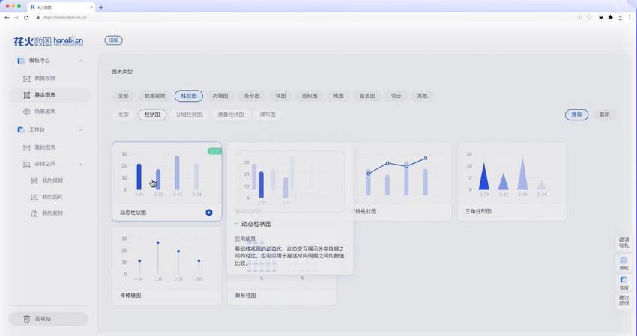This screenshot has width=637, height=336.
Task: Open the browser extensions puzzle icon
Action: (610, 17)
